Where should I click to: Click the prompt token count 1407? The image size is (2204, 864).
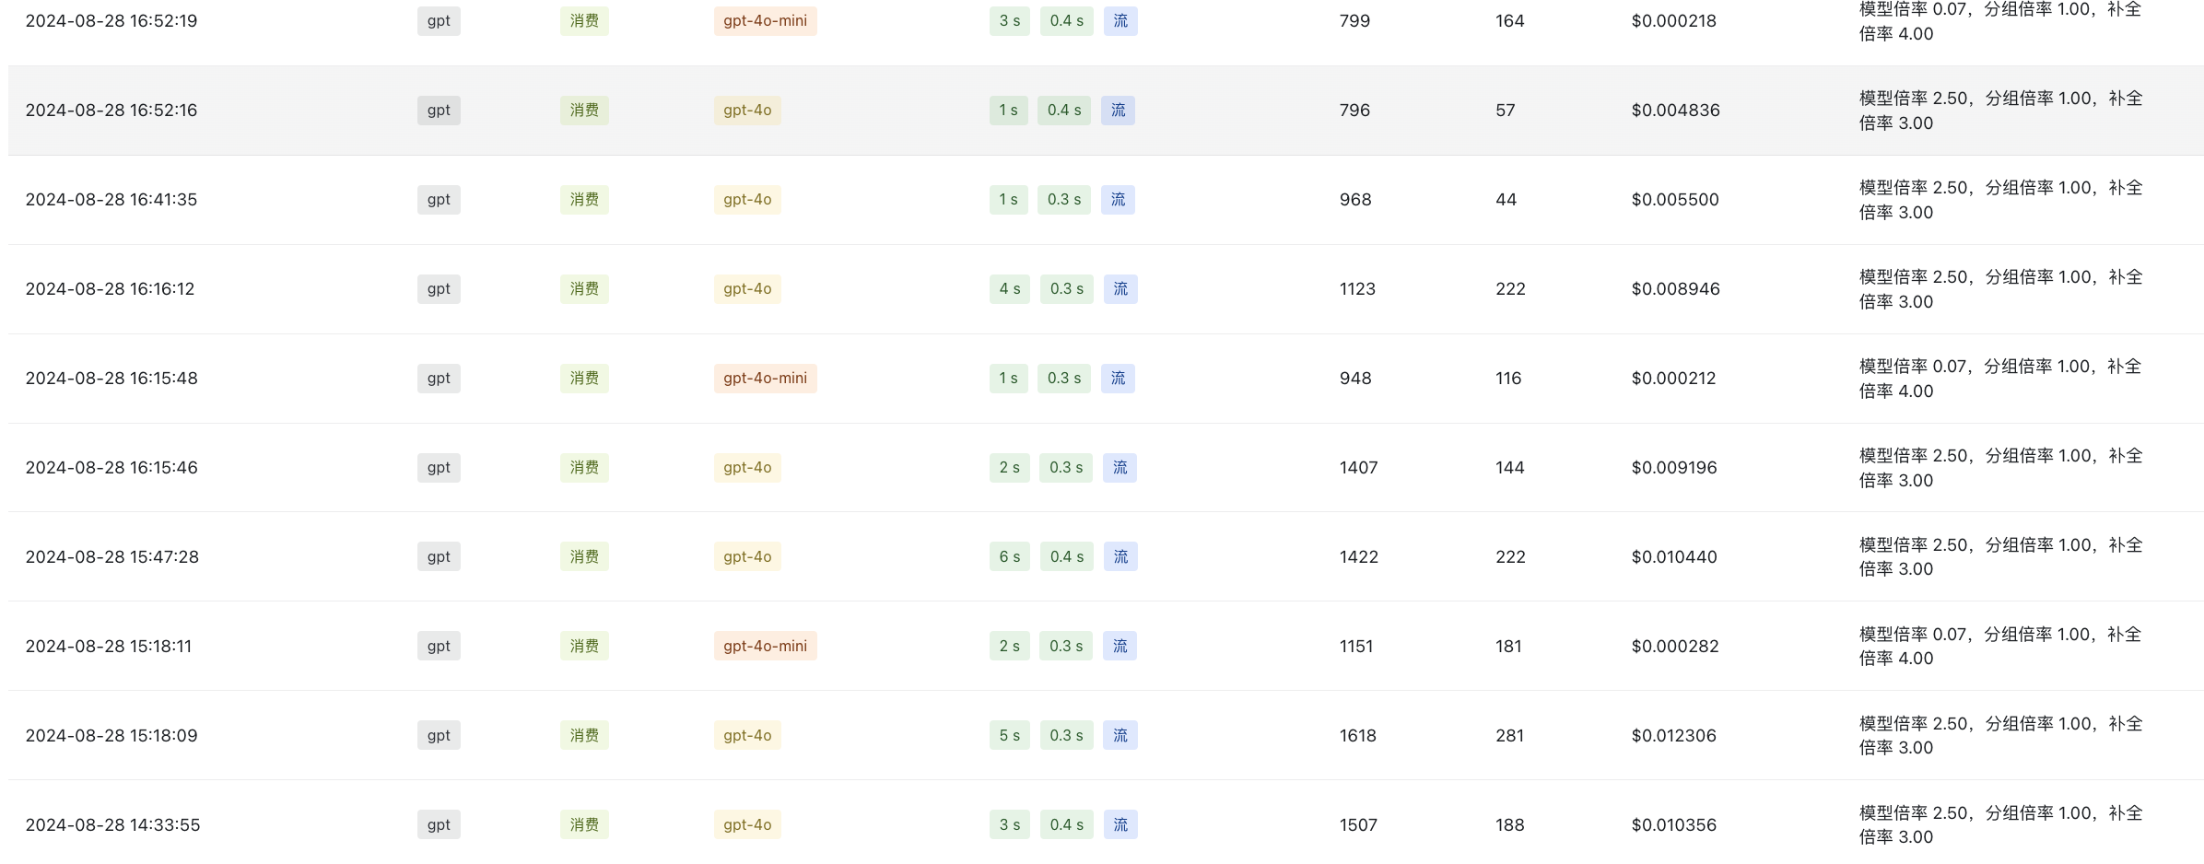[x=1359, y=468]
